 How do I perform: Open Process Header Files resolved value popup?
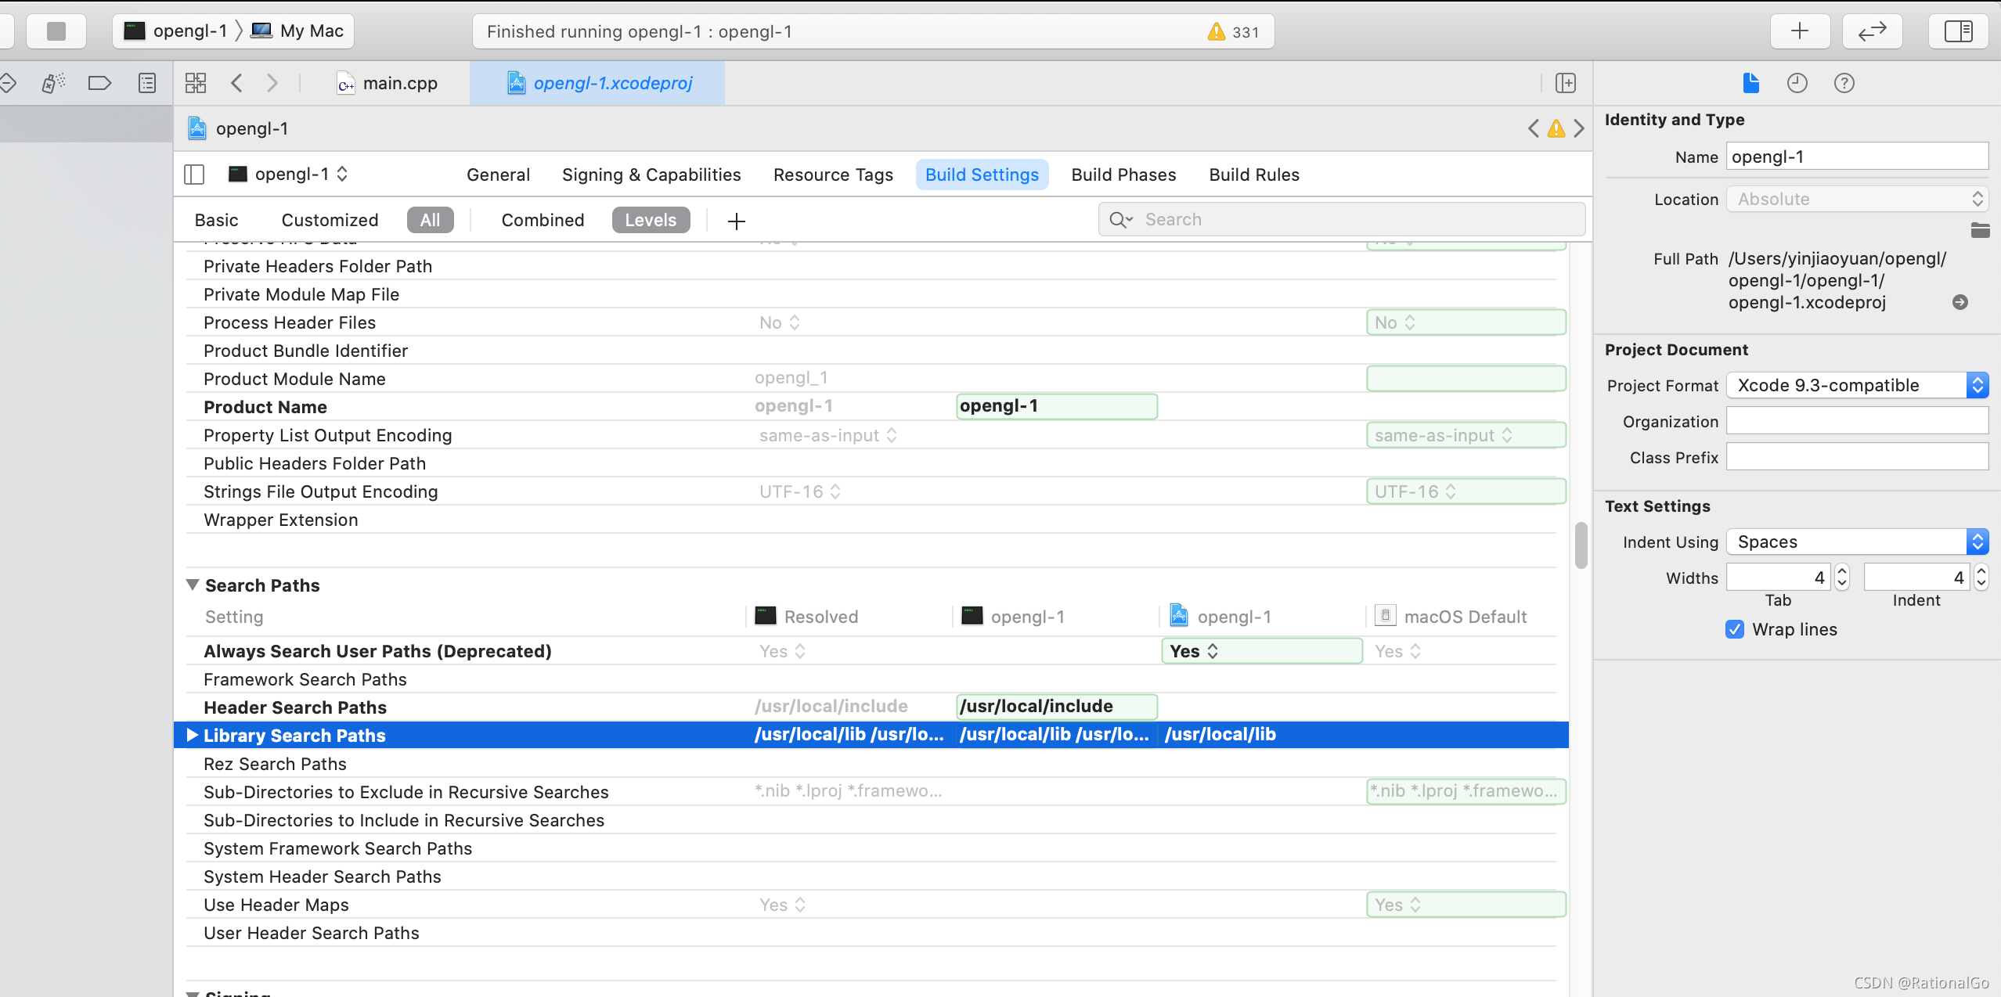click(x=779, y=322)
